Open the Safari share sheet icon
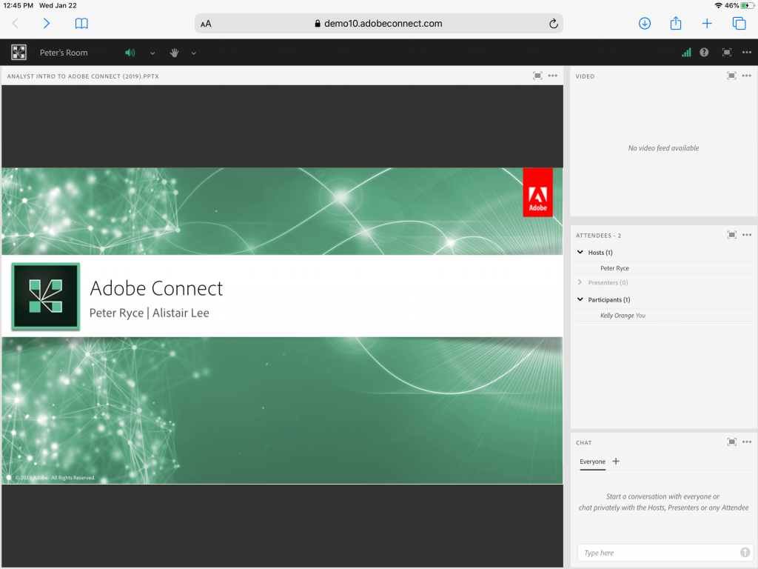758x569 pixels. (675, 23)
